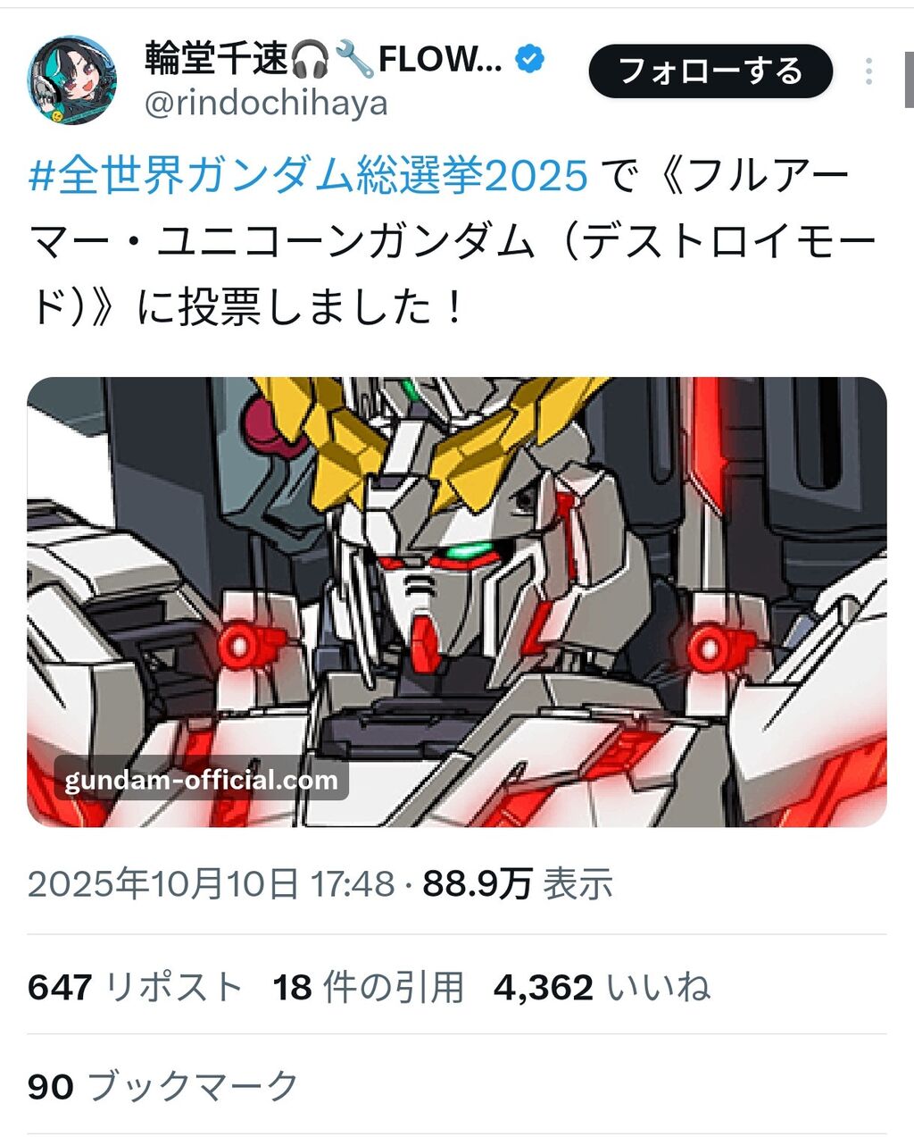Click the 88.9万 表示 view count
Image resolution: width=914 pixels, height=1137 pixels.
(x=518, y=884)
